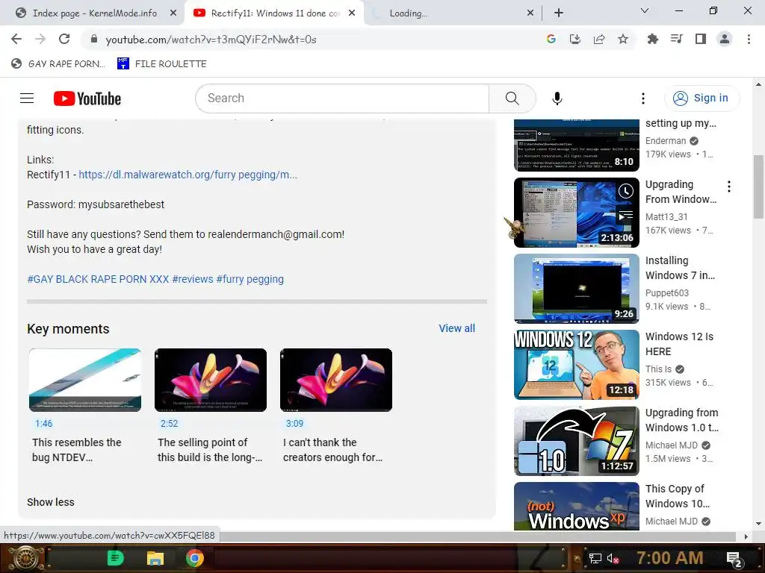Click the Chrome icon on the taskbar
Image resolution: width=765 pixels, height=573 pixels.
195,558
